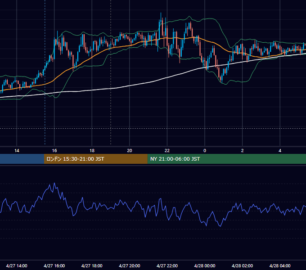306x270 pixels.
Task: Click the 4/28 00:00 date label
Action: pyautogui.click(x=205, y=265)
